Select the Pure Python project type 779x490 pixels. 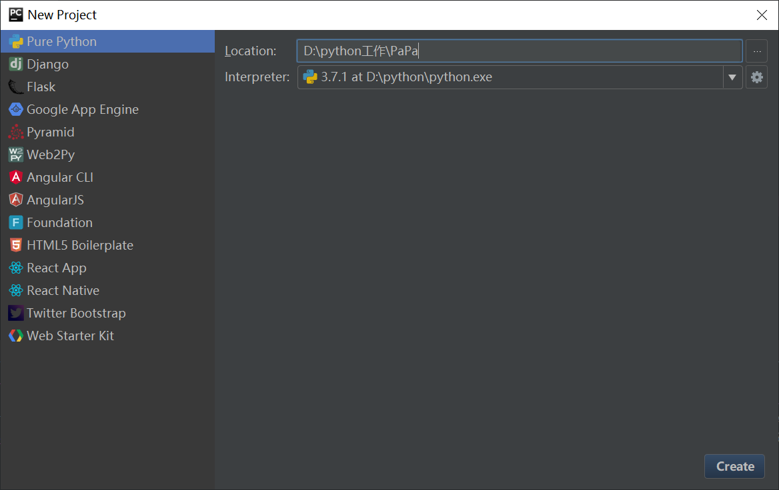click(x=107, y=41)
